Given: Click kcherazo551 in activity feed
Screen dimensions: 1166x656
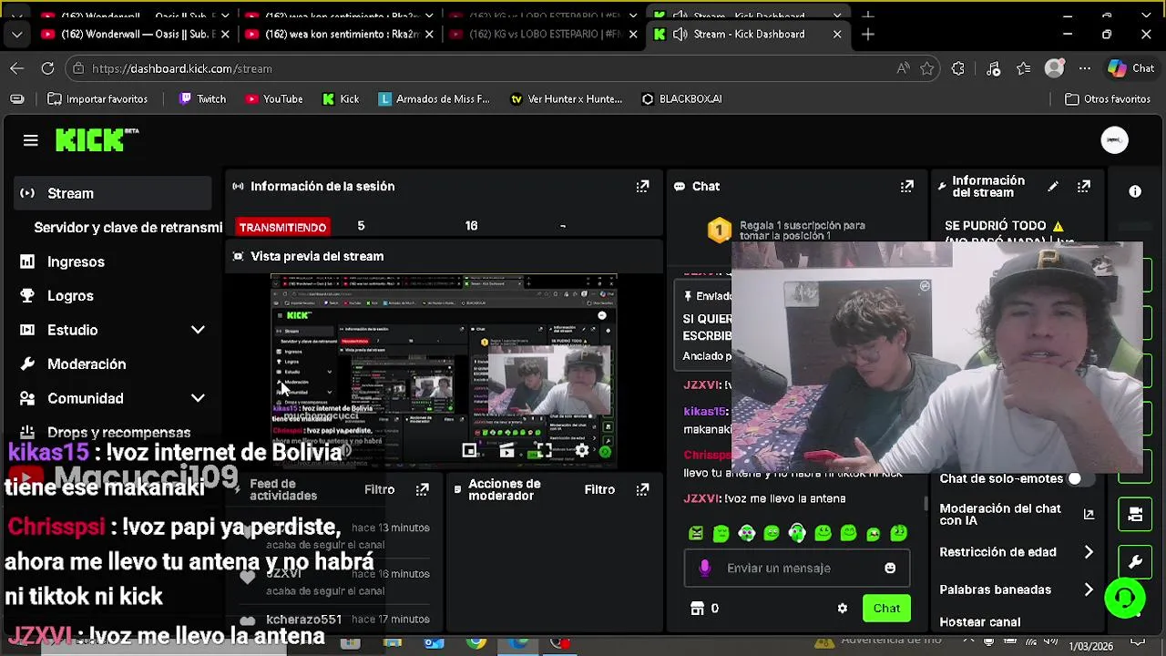Looking at the screenshot, I should (x=304, y=620).
